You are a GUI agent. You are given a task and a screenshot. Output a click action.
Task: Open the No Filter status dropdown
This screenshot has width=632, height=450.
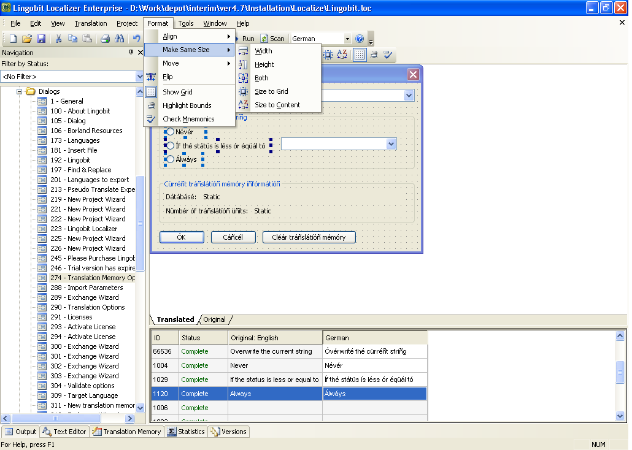point(139,77)
